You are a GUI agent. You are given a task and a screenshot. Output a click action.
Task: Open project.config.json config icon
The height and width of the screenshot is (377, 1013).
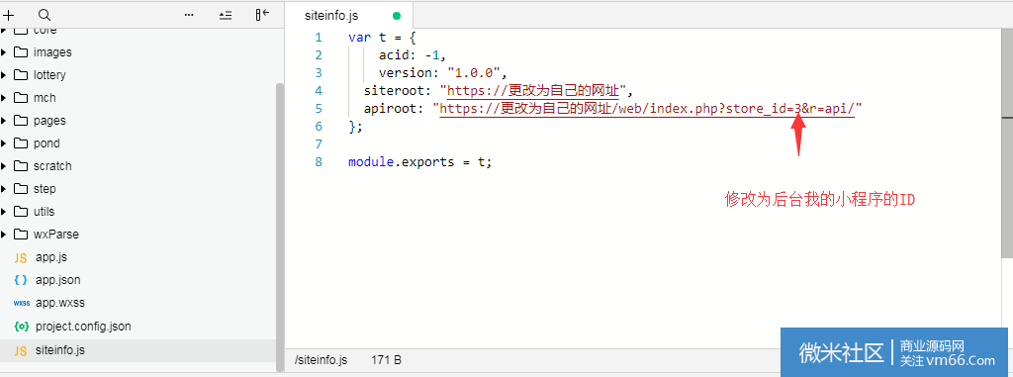pyautogui.click(x=22, y=327)
